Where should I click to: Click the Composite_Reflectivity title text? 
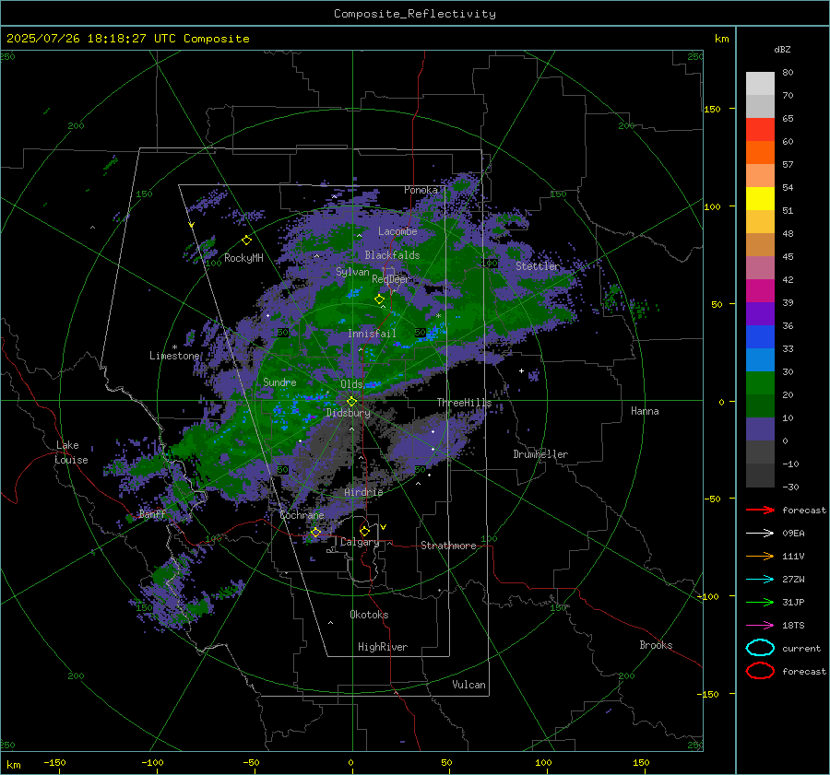pyautogui.click(x=415, y=14)
